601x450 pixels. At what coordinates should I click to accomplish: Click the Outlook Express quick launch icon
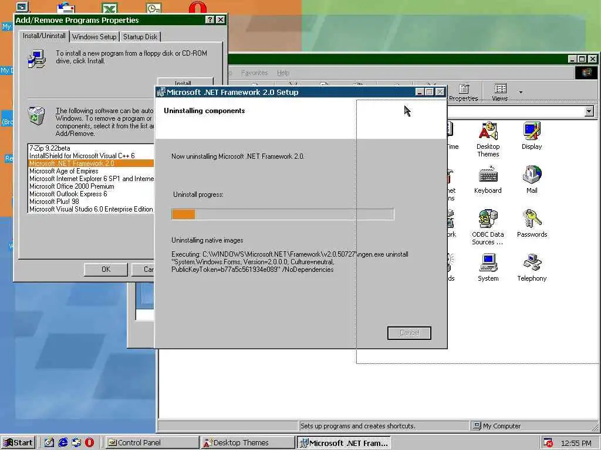click(76, 443)
